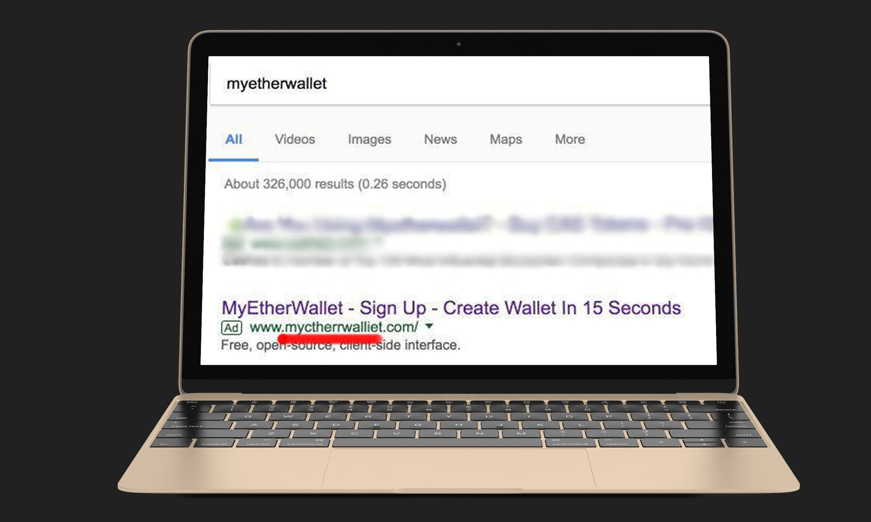Click the www.myctherwalliet.com URL
Image resolution: width=871 pixels, height=522 pixels.
(334, 327)
